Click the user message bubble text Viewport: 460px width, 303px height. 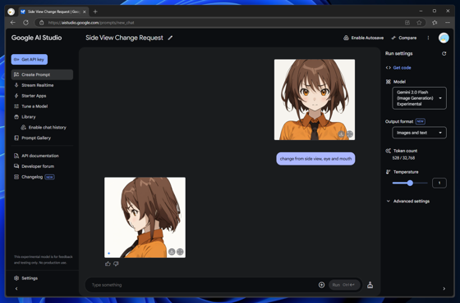pos(315,159)
